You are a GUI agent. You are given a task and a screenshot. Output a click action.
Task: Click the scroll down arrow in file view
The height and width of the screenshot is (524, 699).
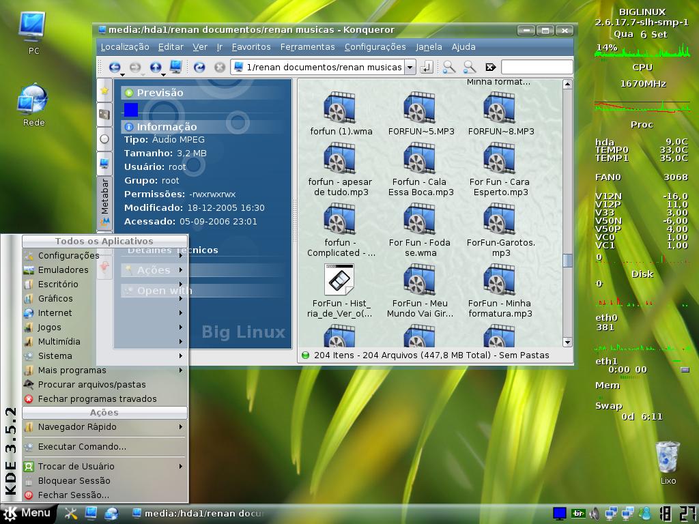pos(567,343)
